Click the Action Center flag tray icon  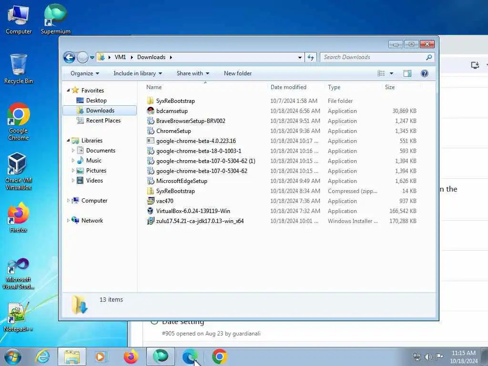click(x=439, y=356)
